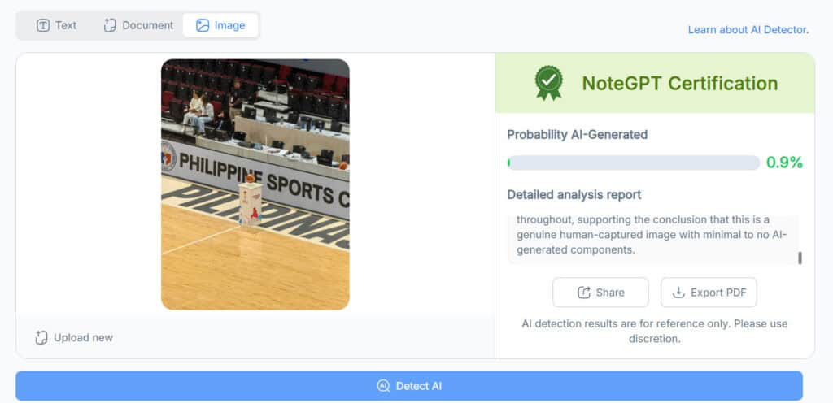Click Upload new to replace image

tap(74, 338)
